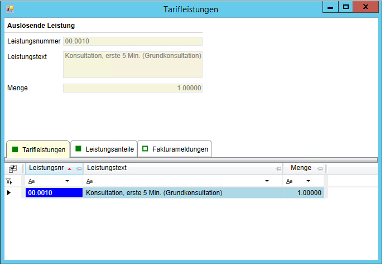385x267 pixels.
Task: Click the Leistungstext field in Auslösende Leistung
Action: [133, 65]
